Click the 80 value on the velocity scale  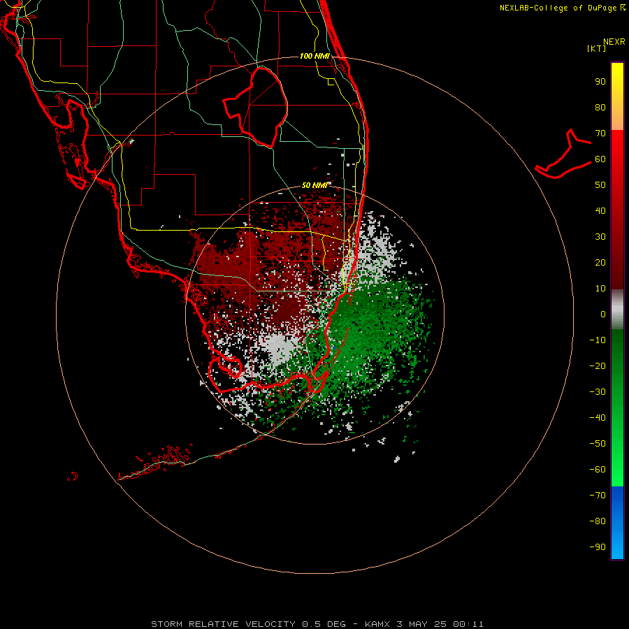[x=600, y=108]
